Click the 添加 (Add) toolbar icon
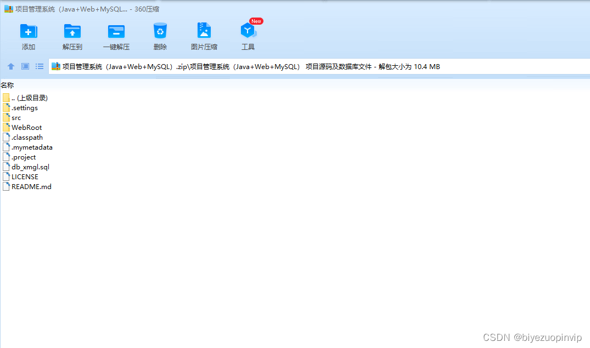 [x=28, y=35]
